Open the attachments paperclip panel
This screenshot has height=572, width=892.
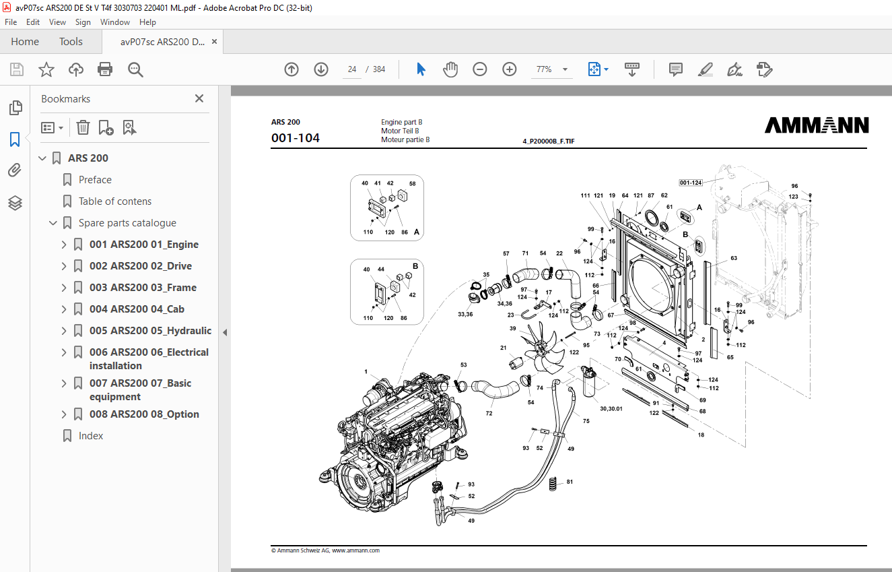coord(15,170)
